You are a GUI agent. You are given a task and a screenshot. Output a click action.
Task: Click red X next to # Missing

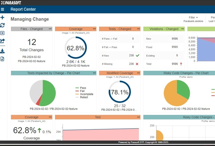click(x=137, y=64)
